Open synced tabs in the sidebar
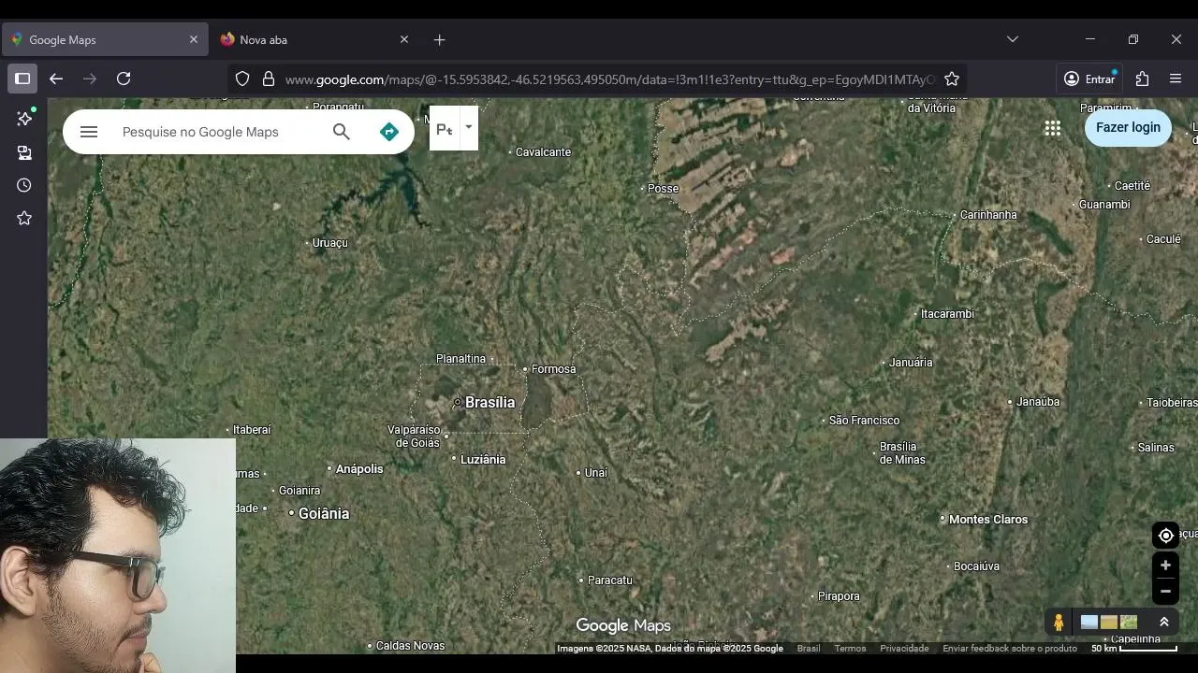The height and width of the screenshot is (673, 1198). click(x=24, y=152)
